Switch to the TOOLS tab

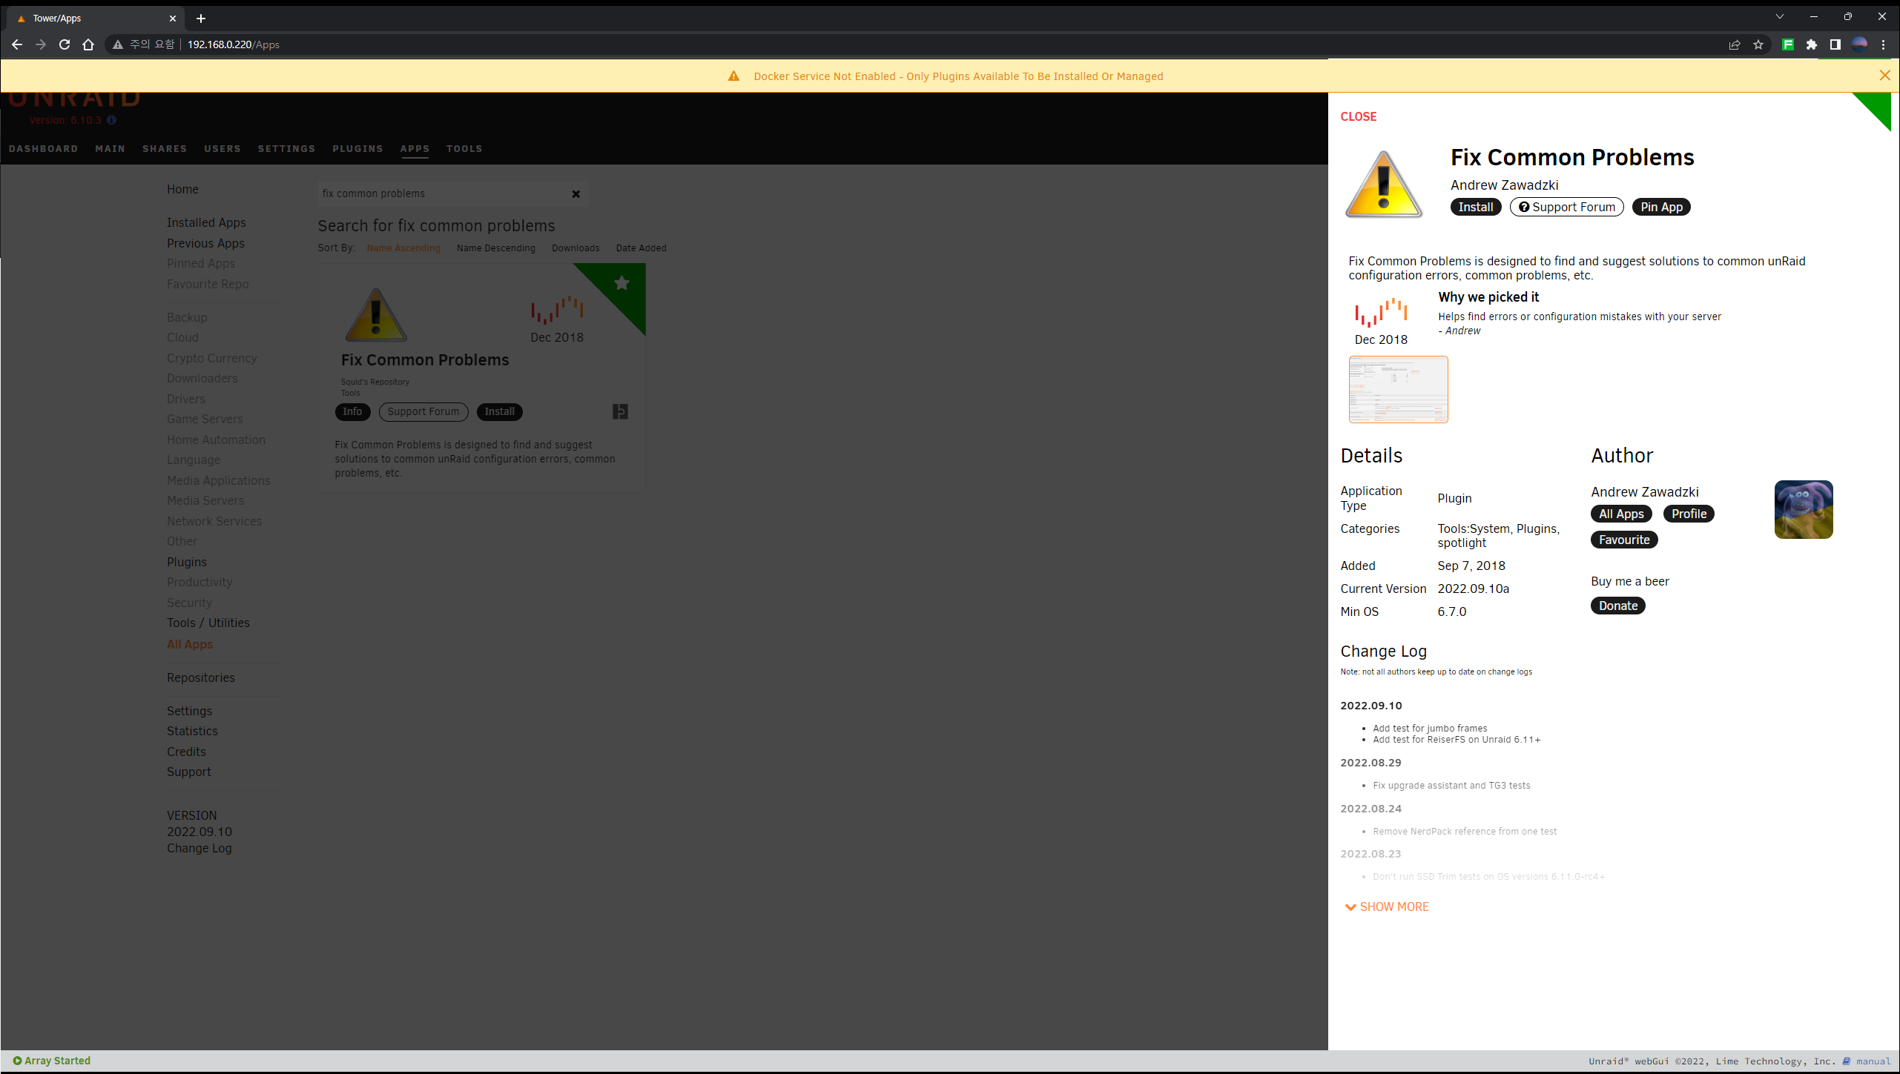coord(464,149)
